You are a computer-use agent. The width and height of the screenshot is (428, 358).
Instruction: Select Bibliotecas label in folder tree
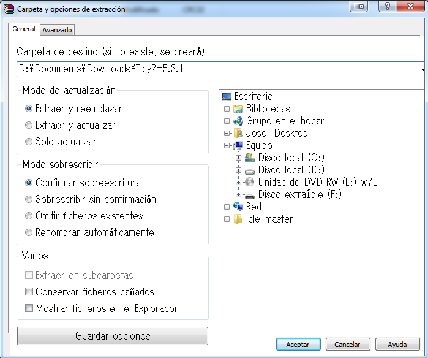(x=268, y=109)
